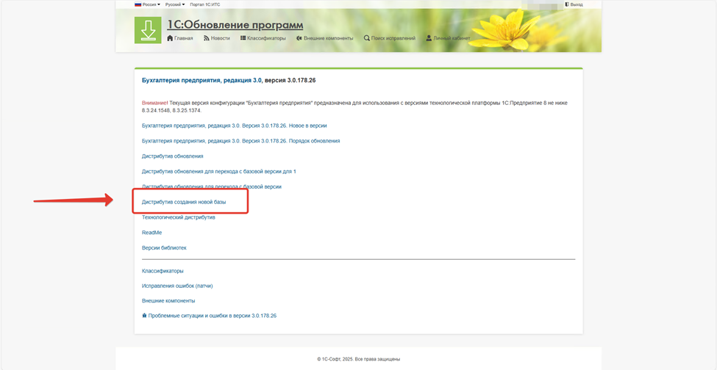Click the magnifier icon for Поиск исправлений

(367, 38)
